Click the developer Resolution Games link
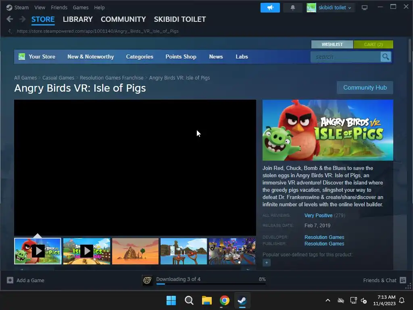The width and height of the screenshot is (413, 310). 324,237
